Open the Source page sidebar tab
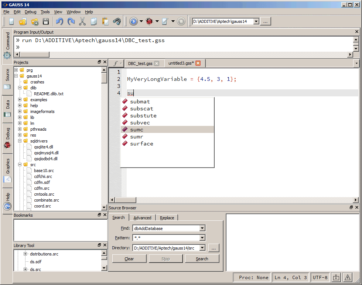This screenshot has width=362, height=285. pyautogui.click(x=7, y=79)
